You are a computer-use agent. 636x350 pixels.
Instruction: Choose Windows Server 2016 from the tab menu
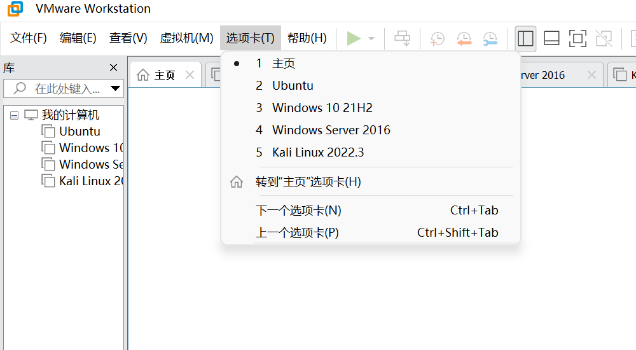pos(331,130)
